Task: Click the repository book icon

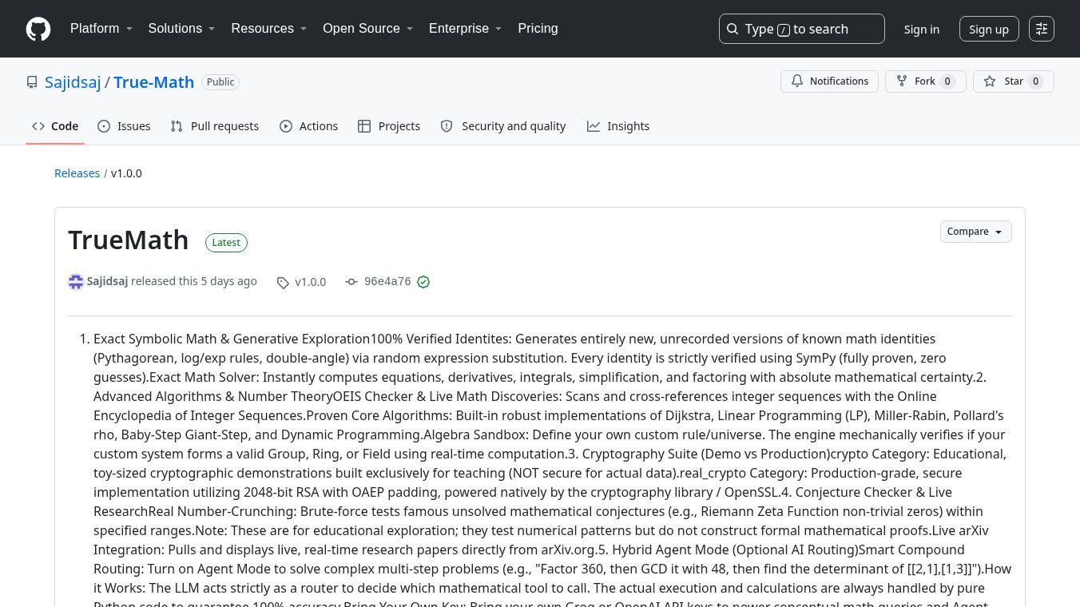Action: (32, 82)
